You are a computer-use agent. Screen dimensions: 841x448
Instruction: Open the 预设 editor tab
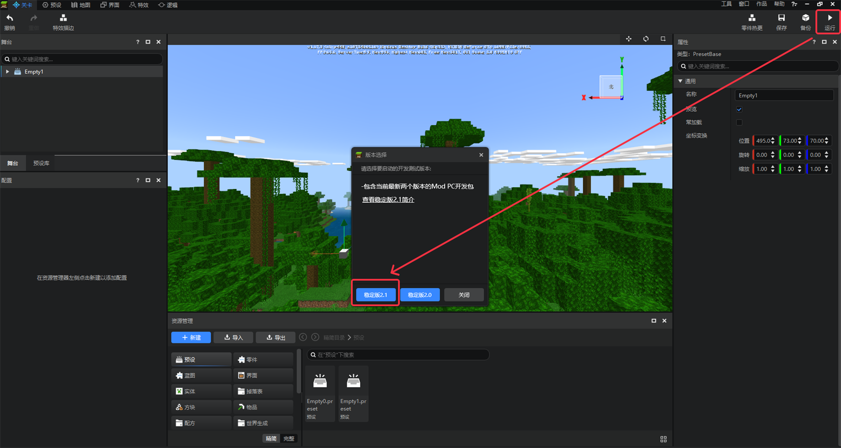(52, 5)
